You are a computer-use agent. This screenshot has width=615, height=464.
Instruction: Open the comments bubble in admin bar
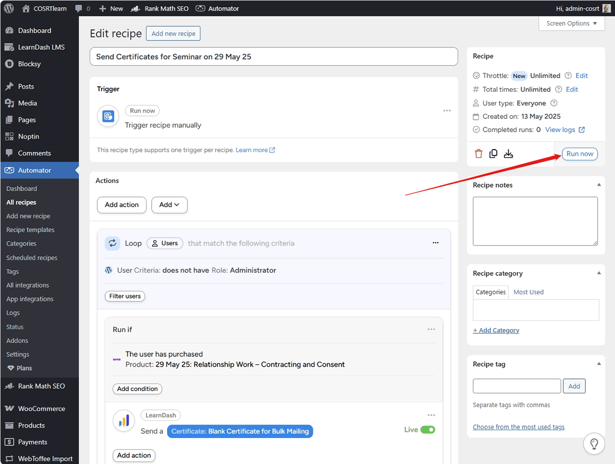tap(82, 8)
